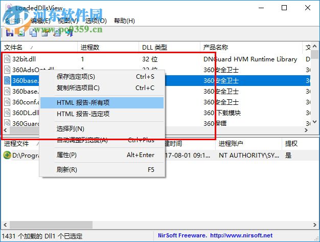The width and height of the screenshot is (320, 242).
Task: Sort by the 产品名称 column header
Action: 251,48
